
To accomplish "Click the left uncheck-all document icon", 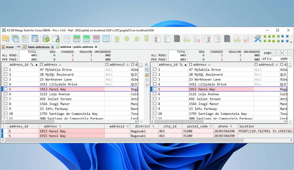I will coord(167,39).
